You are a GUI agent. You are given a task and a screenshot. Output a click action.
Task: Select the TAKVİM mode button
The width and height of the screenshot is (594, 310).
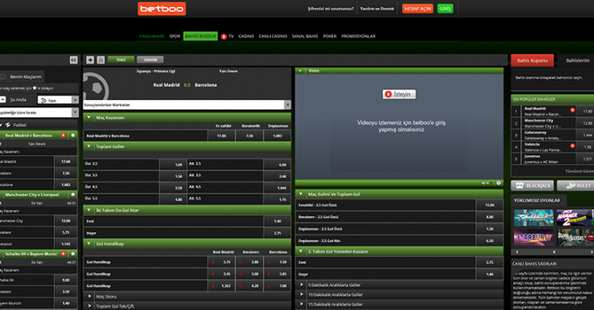[150, 60]
